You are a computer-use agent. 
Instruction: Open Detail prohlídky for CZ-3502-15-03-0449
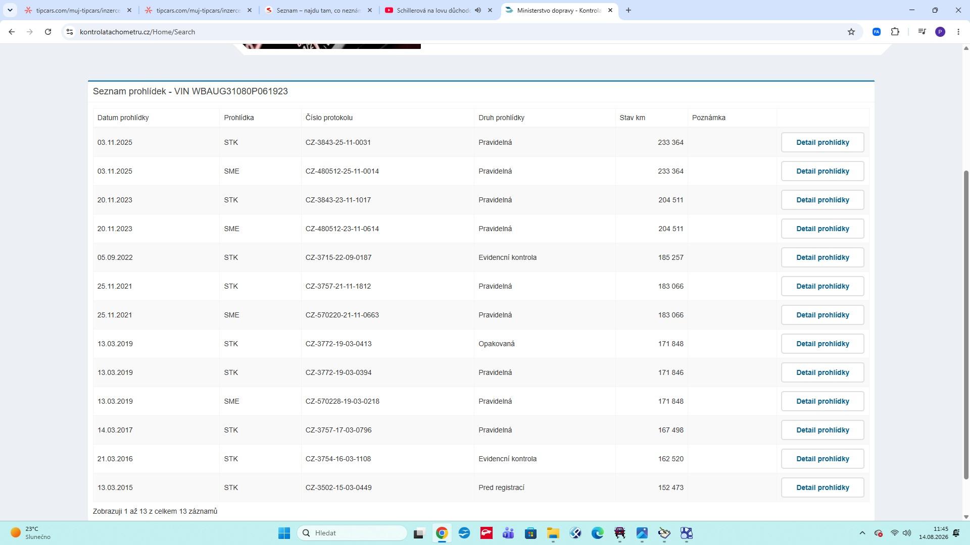[x=822, y=487]
